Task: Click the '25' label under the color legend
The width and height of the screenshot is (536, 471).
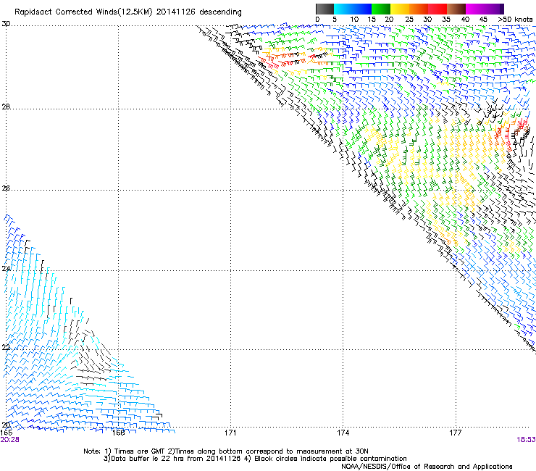Action: tap(409, 19)
